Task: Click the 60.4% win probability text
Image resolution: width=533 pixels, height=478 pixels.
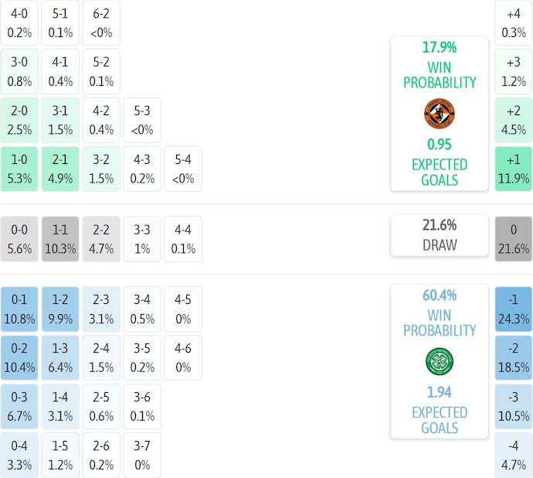Action: [439, 295]
